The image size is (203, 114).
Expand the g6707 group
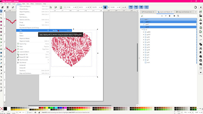[144, 35]
